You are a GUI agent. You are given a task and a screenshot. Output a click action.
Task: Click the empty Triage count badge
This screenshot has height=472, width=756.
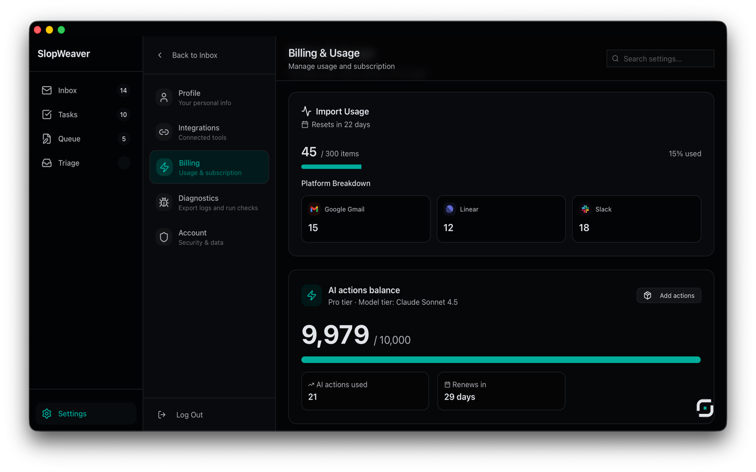[123, 163]
